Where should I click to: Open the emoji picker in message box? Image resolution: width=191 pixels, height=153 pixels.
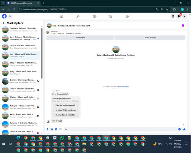tap(180, 129)
